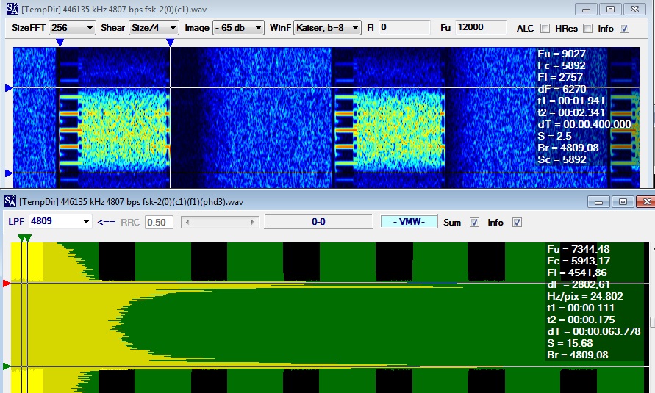The image size is (655, 393).
Task: Minimize the (phd3).wav window
Action: pos(598,202)
